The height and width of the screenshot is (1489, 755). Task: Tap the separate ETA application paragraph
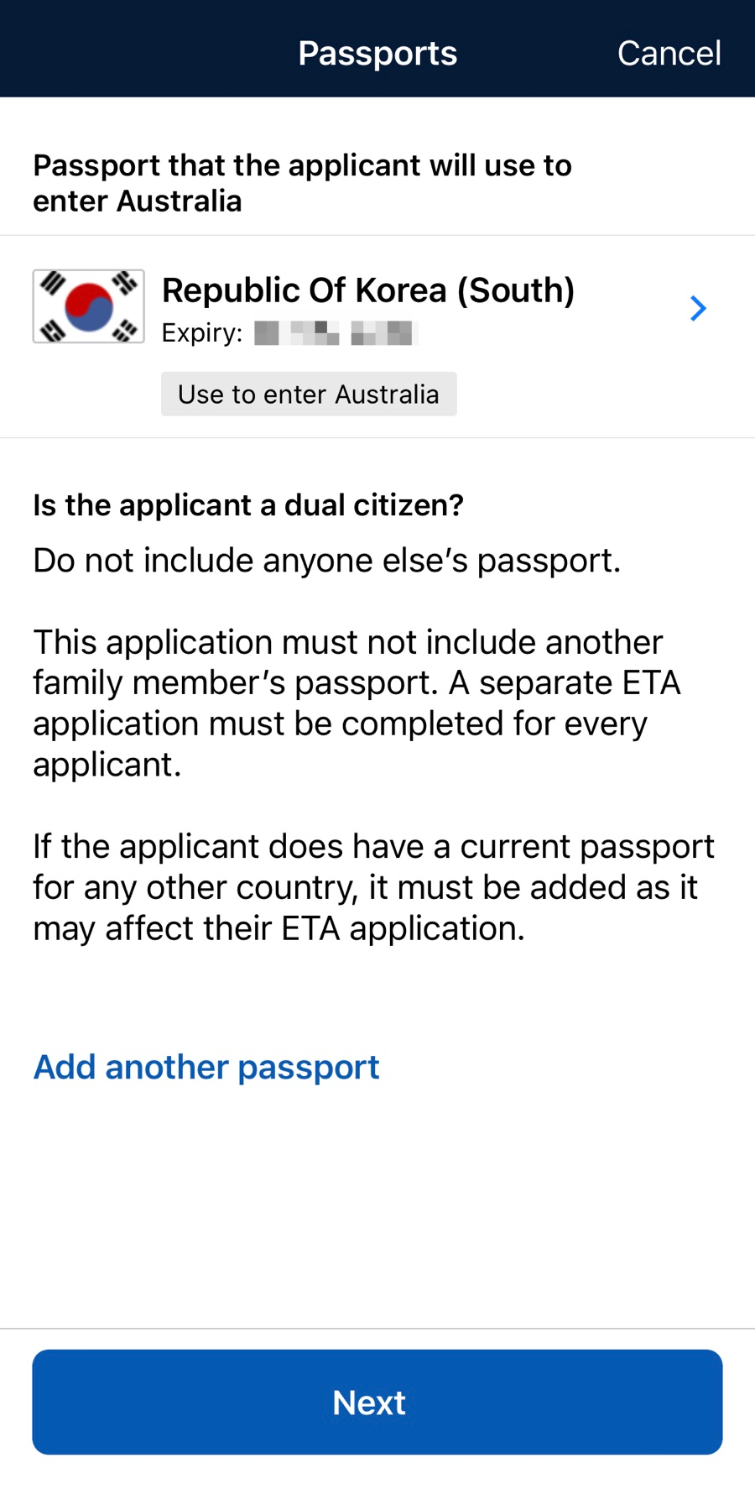pos(357,703)
